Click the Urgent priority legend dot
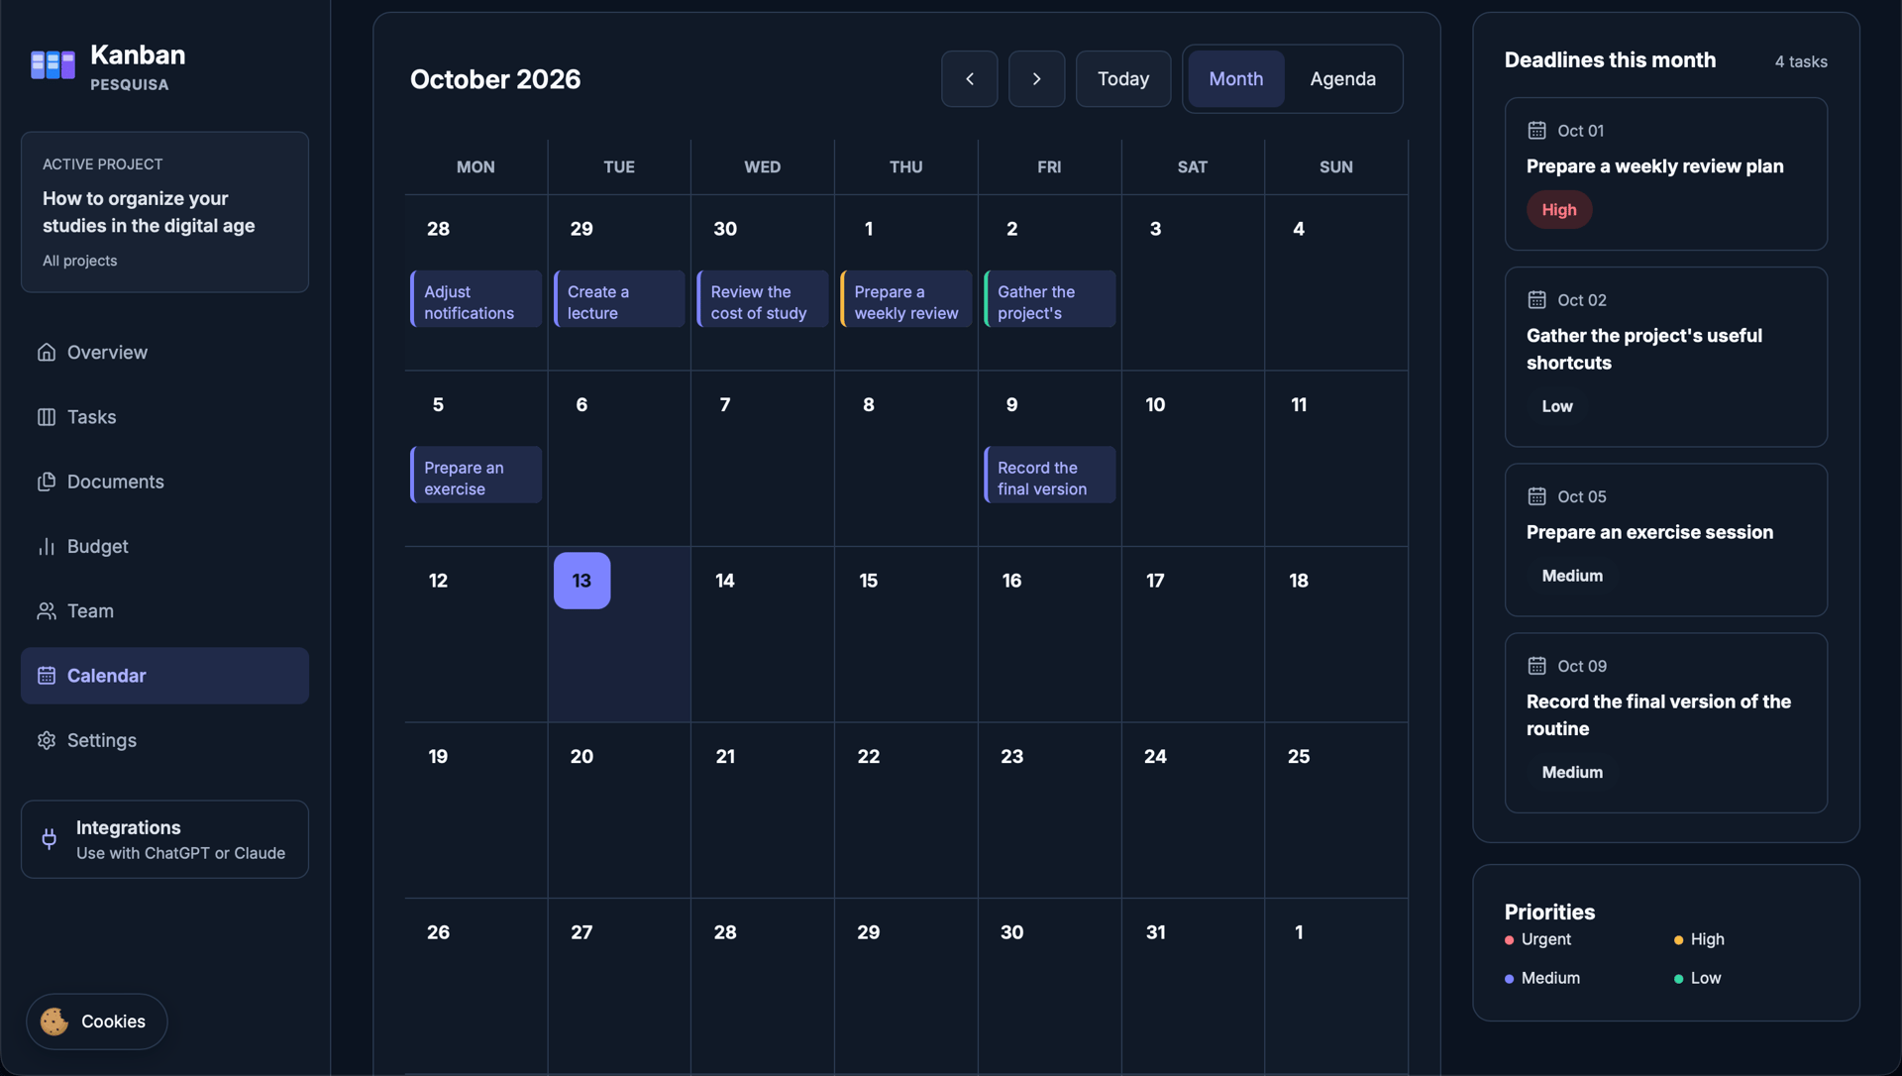The width and height of the screenshot is (1902, 1076). [x=1509, y=940]
